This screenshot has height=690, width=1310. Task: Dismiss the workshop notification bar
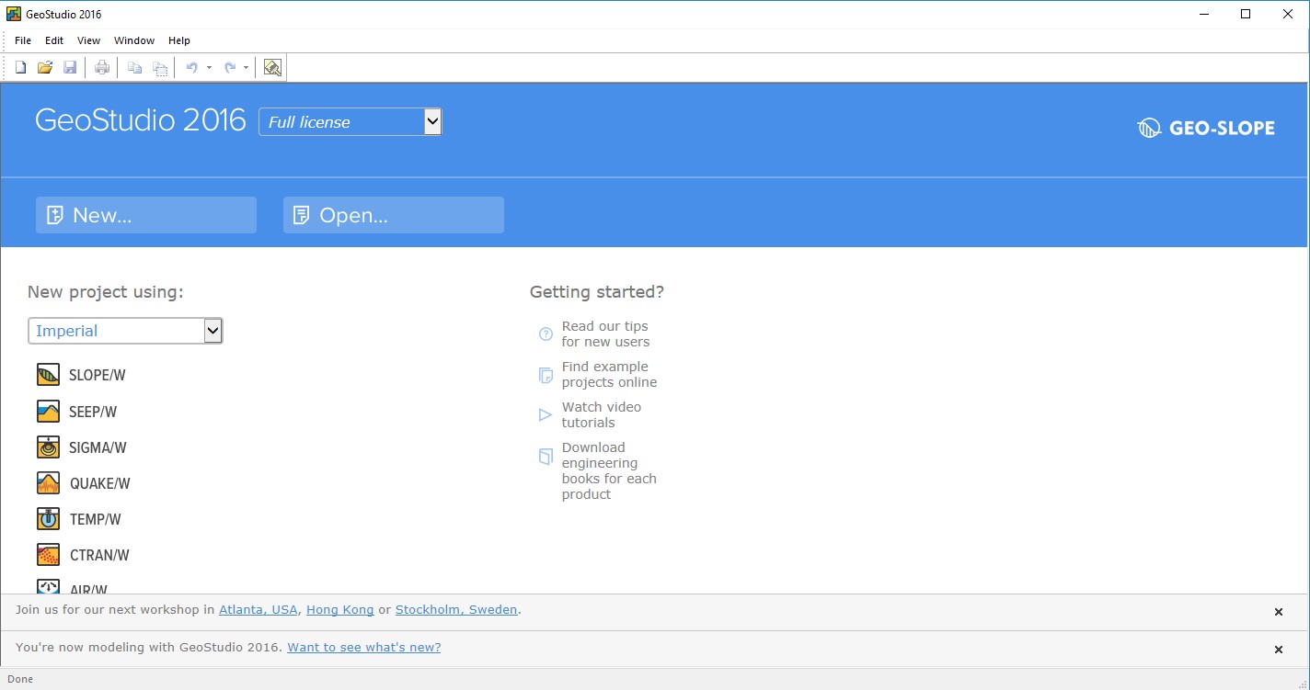pos(1278,612)
